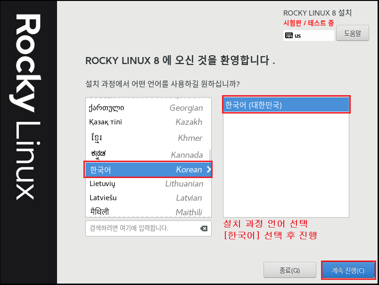Select Latviešu Latvian language row
Screen dimensions: 379x285
(x=148, y=198)
